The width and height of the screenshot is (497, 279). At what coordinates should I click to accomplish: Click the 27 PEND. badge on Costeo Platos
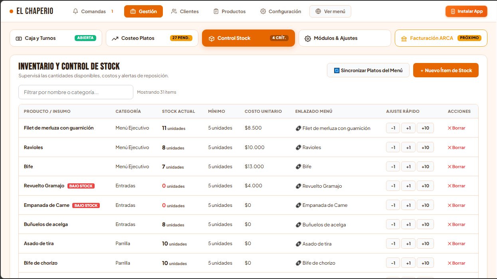pos(181,38)
